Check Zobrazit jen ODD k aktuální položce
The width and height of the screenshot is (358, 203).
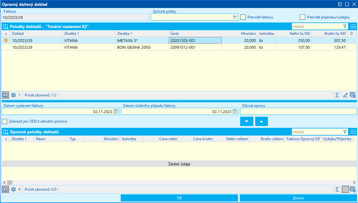[x=4, y=121]
